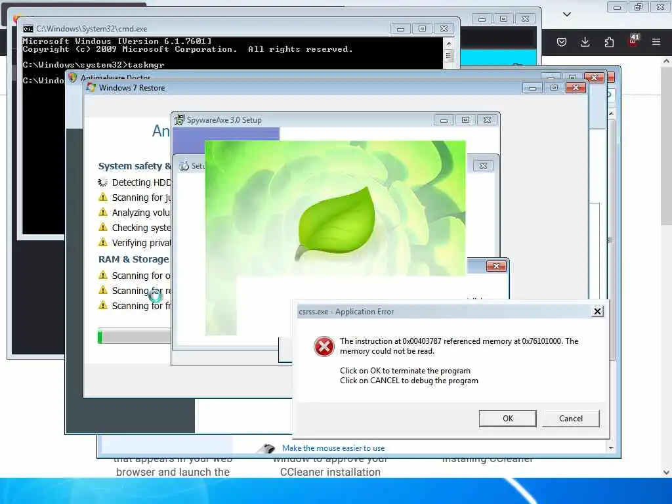Click the Windows 7 Restore title bar icon
Viewport: 672px width, 504px height.
(x=91, y=87)
